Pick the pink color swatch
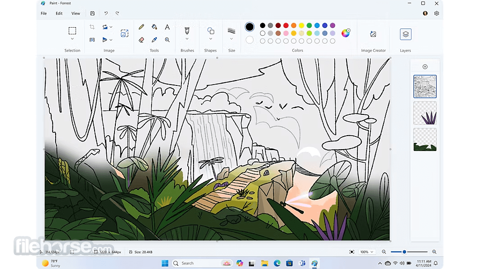The height and width of the screenshot is (269, 480). click(x=286, y=33)
